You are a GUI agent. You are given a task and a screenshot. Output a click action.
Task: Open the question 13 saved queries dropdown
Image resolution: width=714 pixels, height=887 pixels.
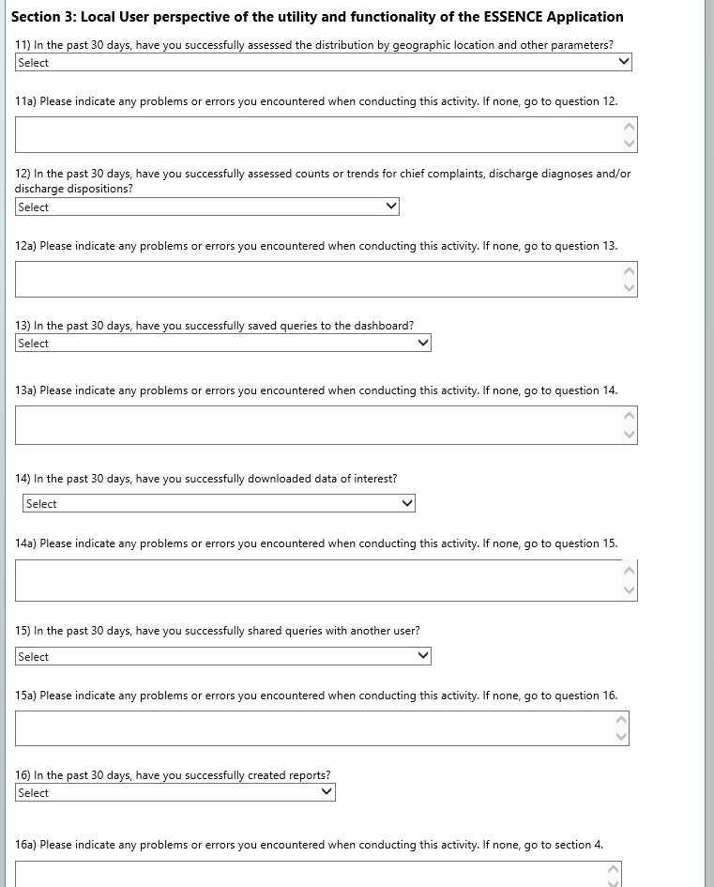[x=223, y=344]
